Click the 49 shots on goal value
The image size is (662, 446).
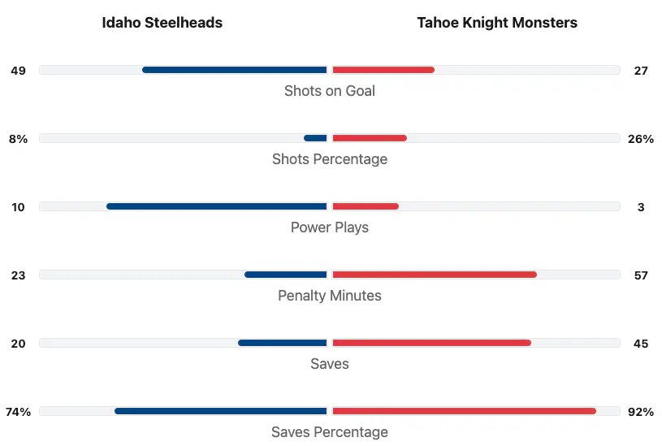click(18, 71)
